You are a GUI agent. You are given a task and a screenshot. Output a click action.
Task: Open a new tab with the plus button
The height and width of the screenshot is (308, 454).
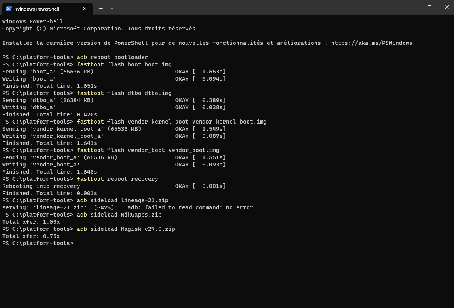coord(101,9)
